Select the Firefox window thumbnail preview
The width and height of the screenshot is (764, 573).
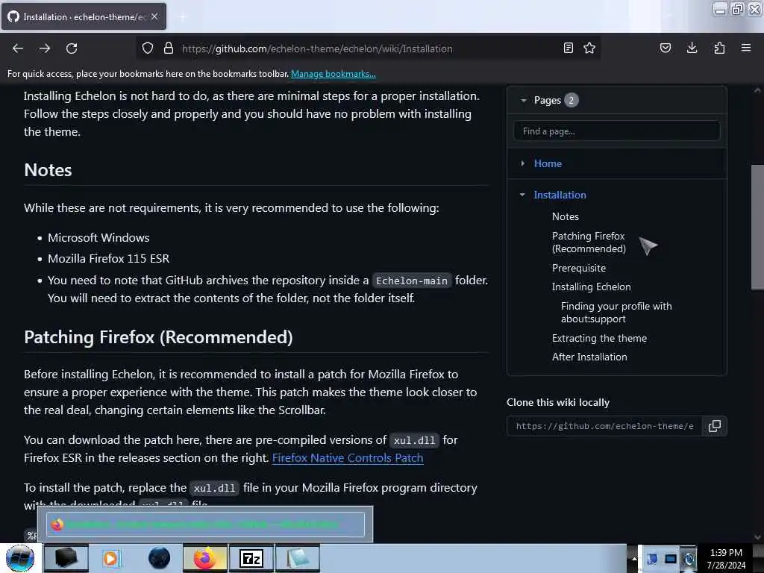pyautogui.click(x=205, y=525)
